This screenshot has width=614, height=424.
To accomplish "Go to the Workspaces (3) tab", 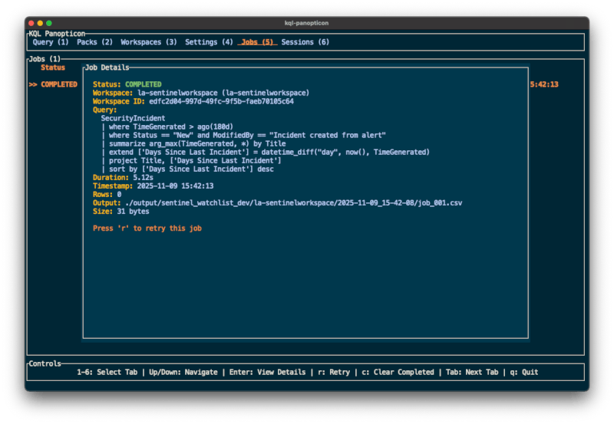I will (x=149, y=42).
